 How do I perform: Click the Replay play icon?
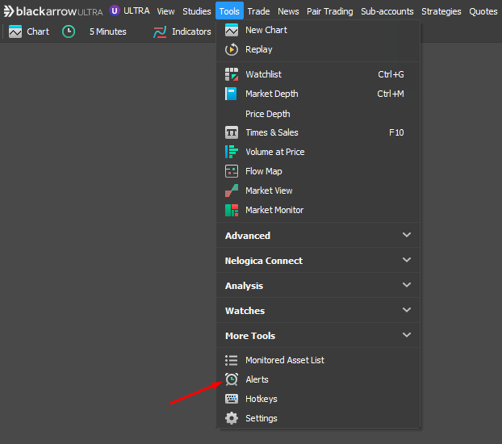pos(232,49)
